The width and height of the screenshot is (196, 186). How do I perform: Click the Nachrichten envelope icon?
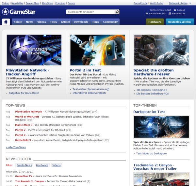[x=147, y=13]
